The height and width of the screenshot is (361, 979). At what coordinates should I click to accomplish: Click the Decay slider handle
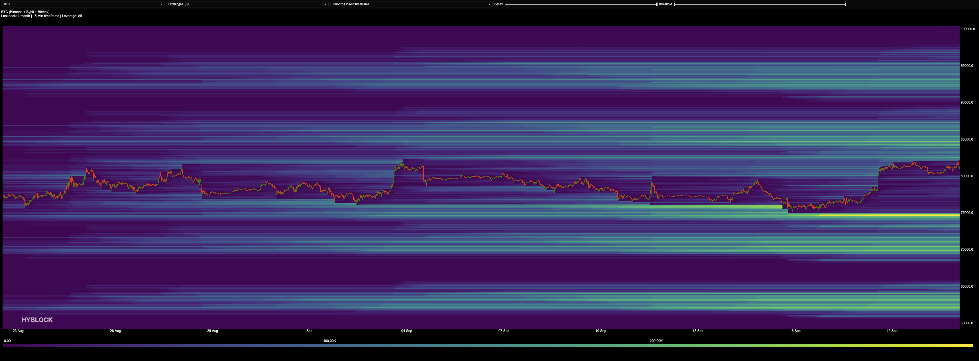(657, 4)
